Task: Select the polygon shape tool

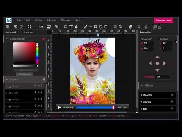Action: click(96, 27)
